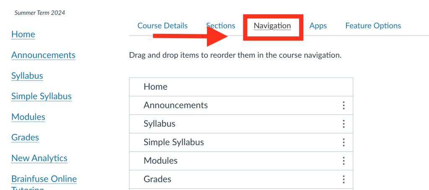The height and width of the screenshot is (190, 429).
Task: Open the Simple Syllabus sidebar link
Action: coord(41,96)
